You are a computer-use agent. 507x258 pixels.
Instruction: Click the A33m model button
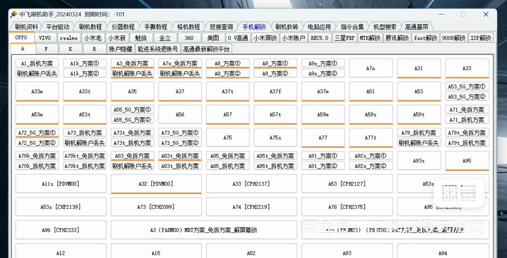37,91
